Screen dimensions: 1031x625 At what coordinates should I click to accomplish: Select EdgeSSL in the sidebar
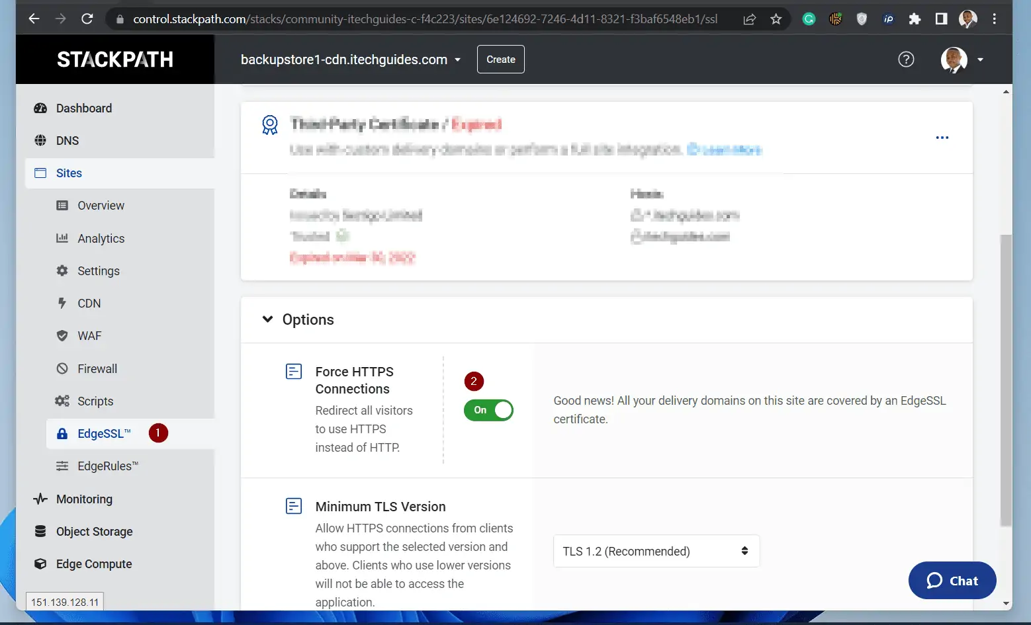point(130,434)
